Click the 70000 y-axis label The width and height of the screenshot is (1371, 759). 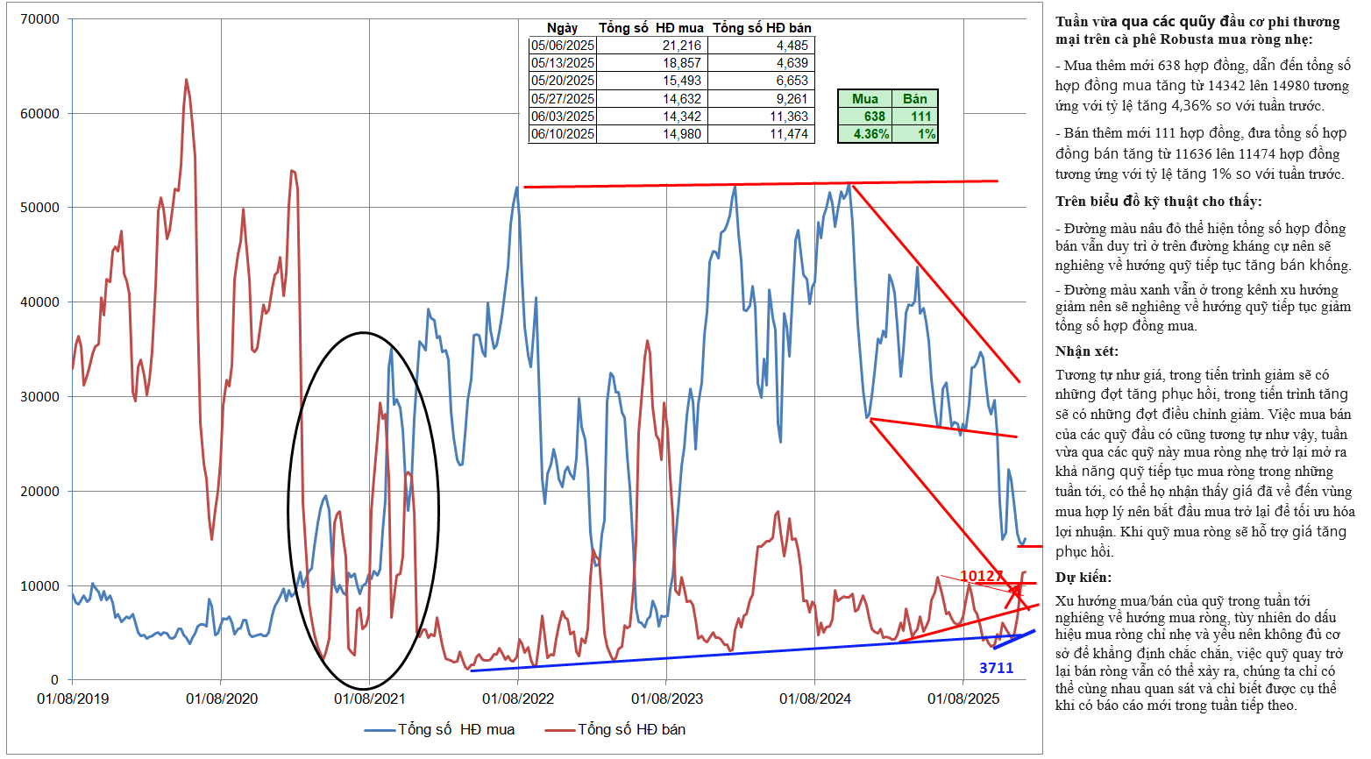39,19
